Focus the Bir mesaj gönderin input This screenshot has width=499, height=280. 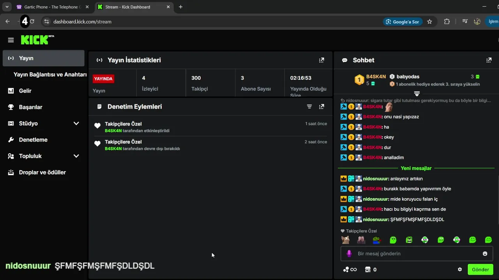coord(417,254)
